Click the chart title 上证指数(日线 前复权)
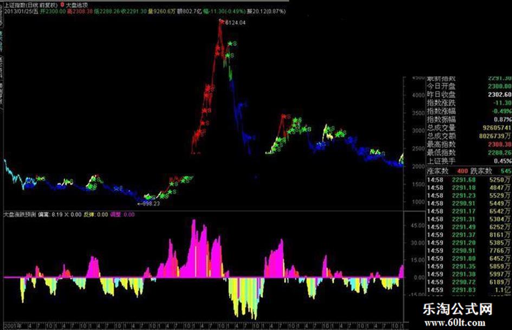The height and width of the screenshot is (330, 512). pos(31,5)
